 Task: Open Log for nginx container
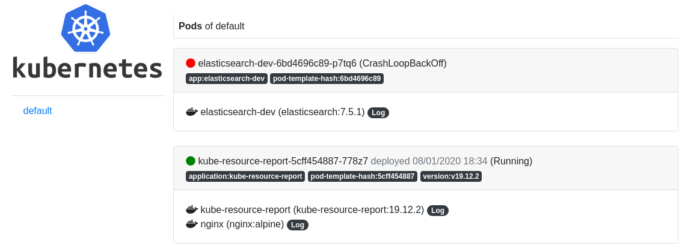(x=298, y=225)
